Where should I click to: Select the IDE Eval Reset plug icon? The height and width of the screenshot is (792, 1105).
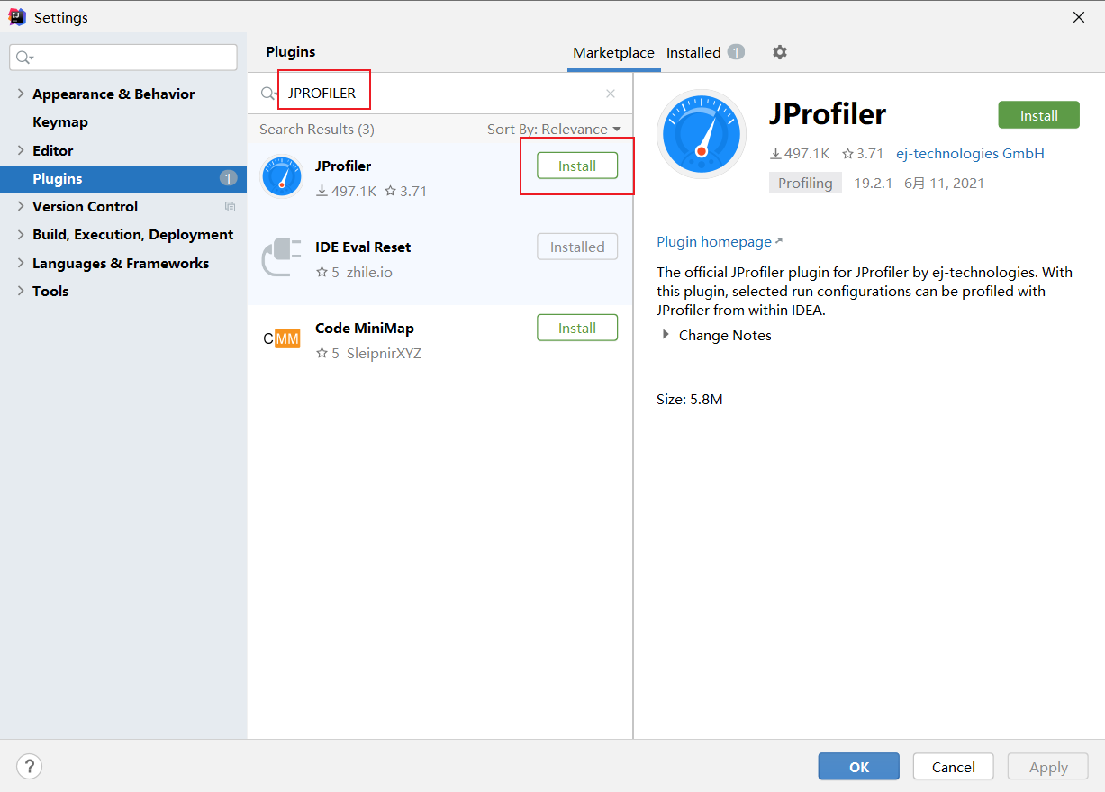pos(282,257)
